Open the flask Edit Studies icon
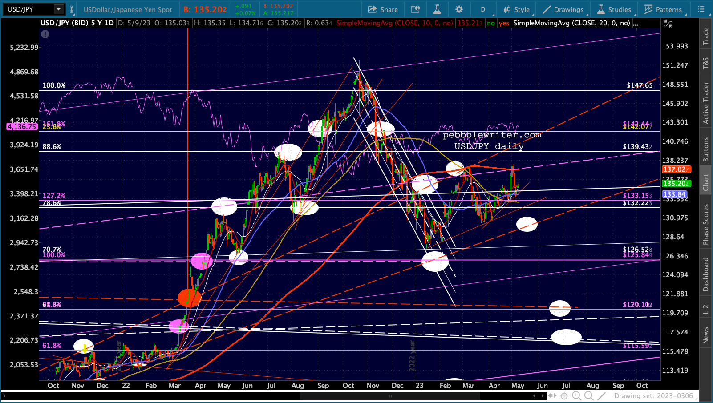Image resolution: width=713 pixels, height=403 pixels. (x=437, y=9)
